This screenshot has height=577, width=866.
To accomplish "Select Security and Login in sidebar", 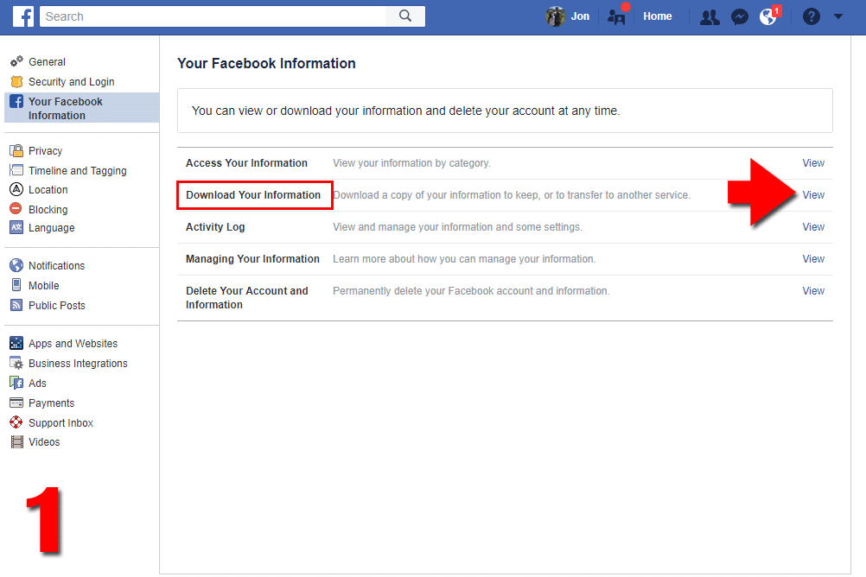I will pyautogui.click(x=71, y=82).
